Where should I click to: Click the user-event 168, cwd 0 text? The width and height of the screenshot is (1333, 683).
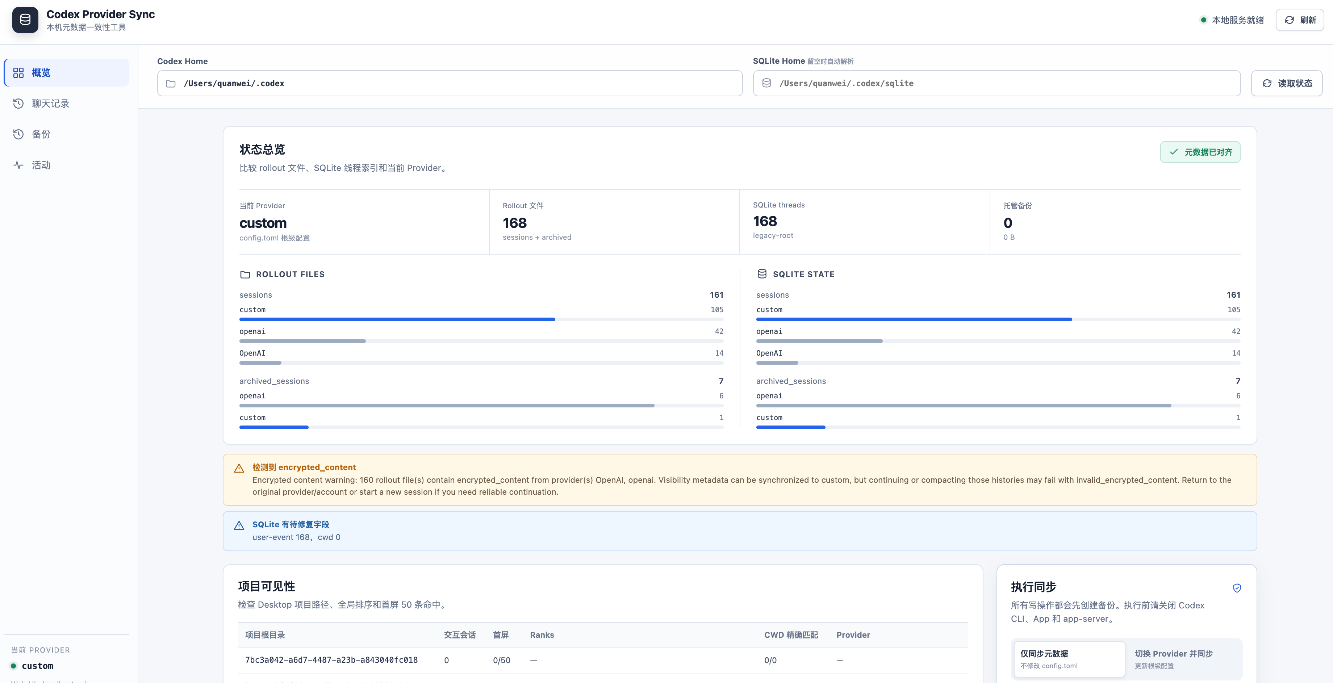297,538
